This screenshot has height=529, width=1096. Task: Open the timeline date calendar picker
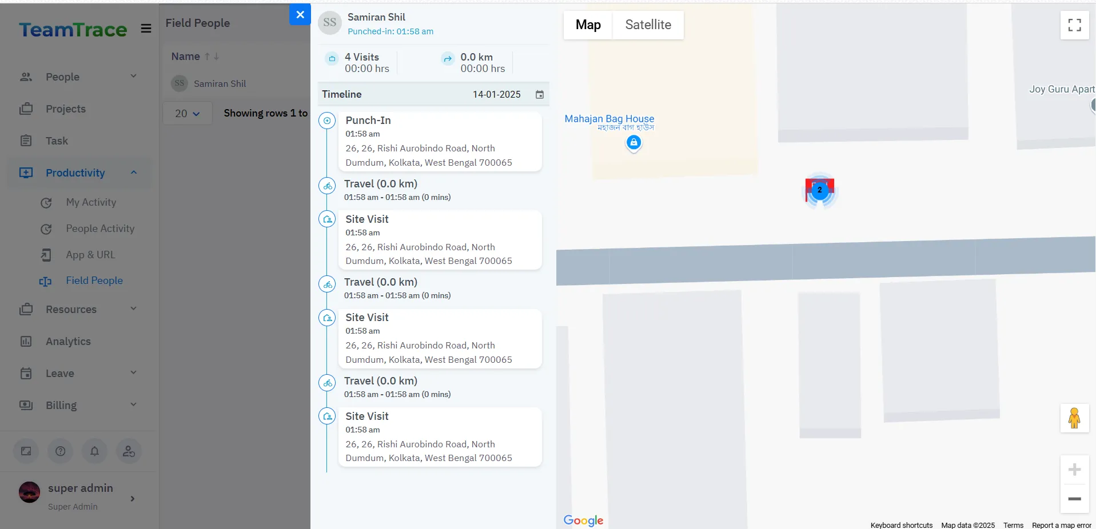pos(539,95)
